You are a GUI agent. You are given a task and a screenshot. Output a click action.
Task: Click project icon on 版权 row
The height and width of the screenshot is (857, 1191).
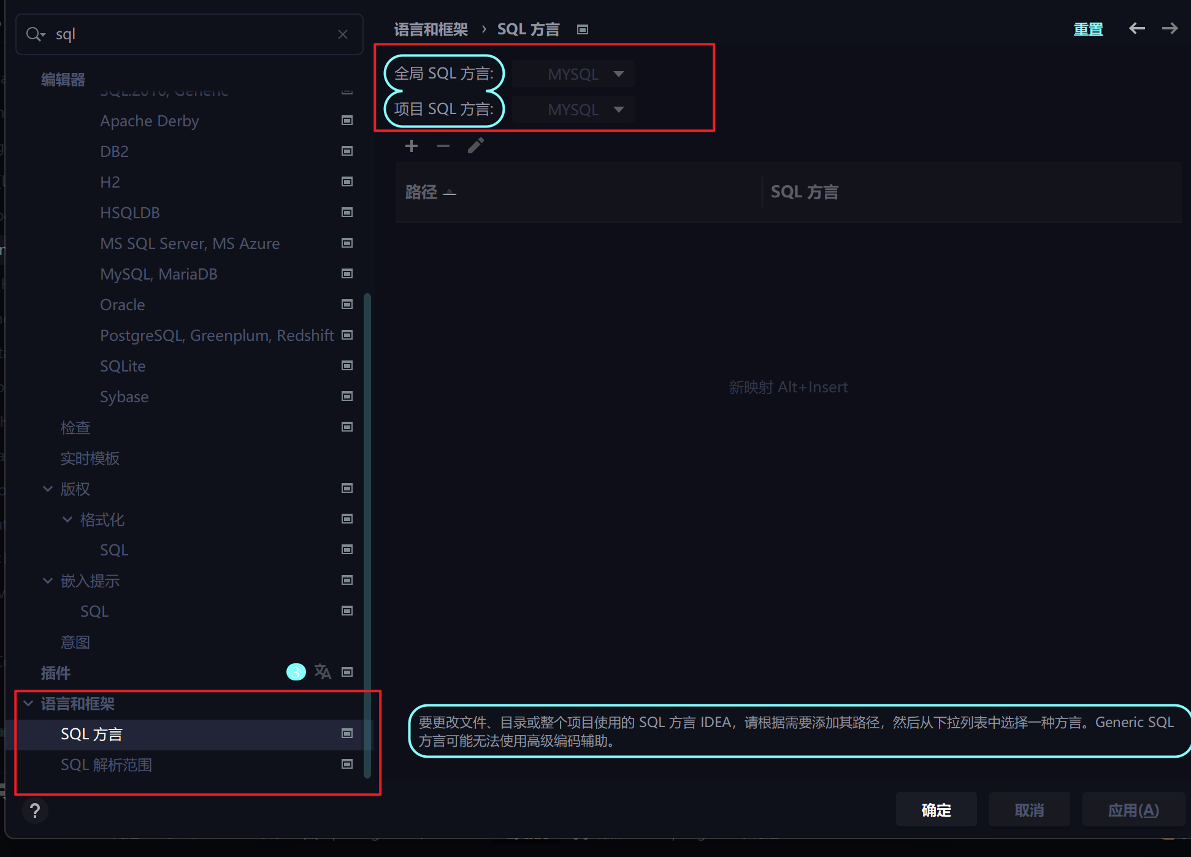[x=347, y=488]
